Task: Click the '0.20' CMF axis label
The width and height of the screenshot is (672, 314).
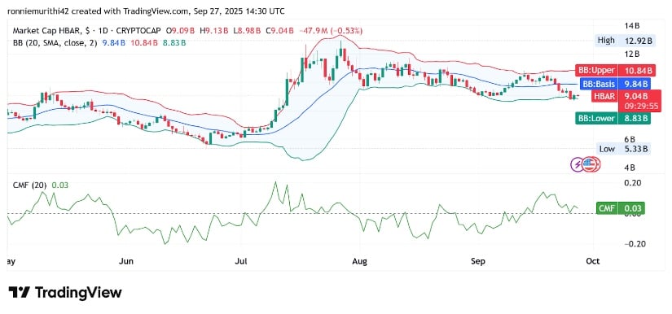Action: (632, 183)
